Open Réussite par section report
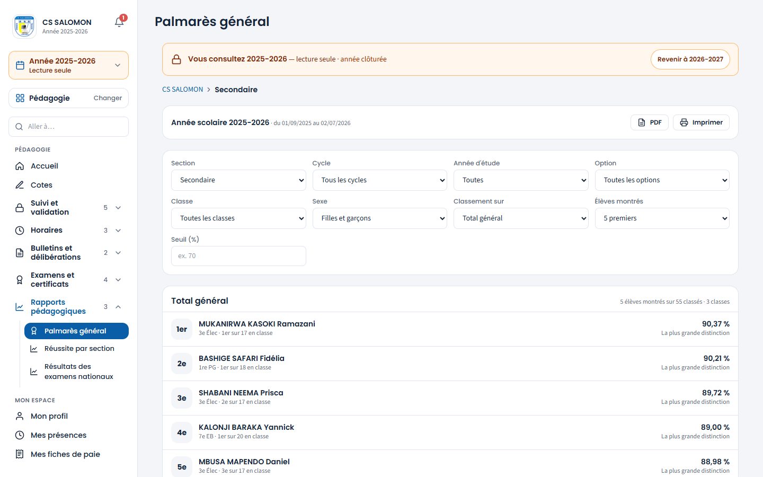763x477 pixels. point(76,349)
